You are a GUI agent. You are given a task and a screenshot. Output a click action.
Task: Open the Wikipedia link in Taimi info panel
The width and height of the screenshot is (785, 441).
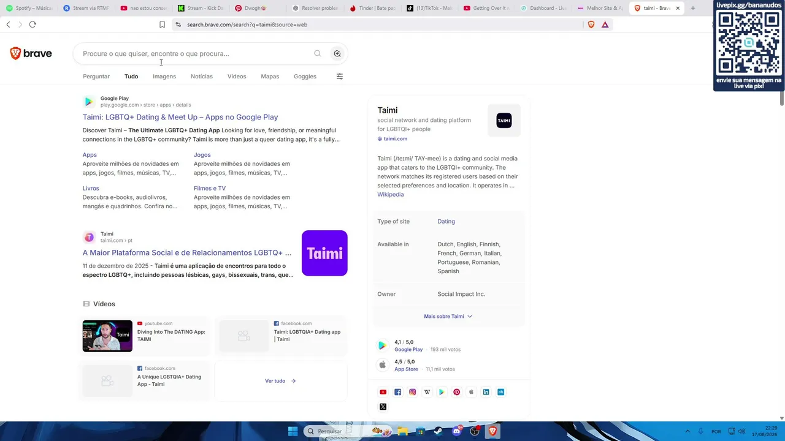[x=391, y=195]
